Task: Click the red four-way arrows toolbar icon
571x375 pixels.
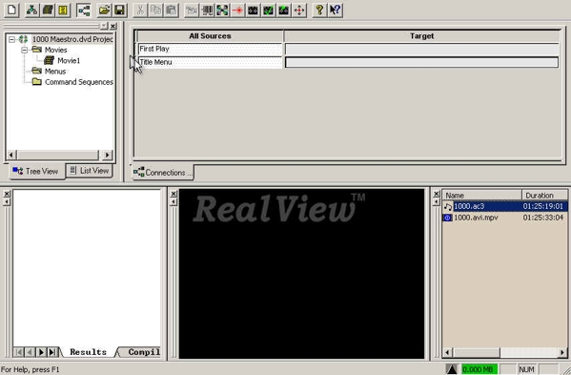Action: (x=299, y=10)
